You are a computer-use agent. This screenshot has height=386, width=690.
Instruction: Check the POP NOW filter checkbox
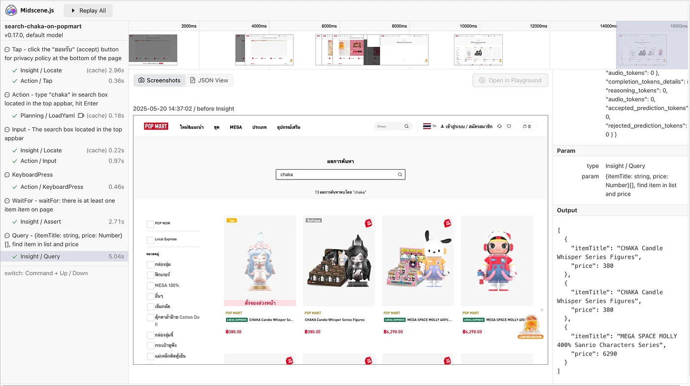pos(150,224)
